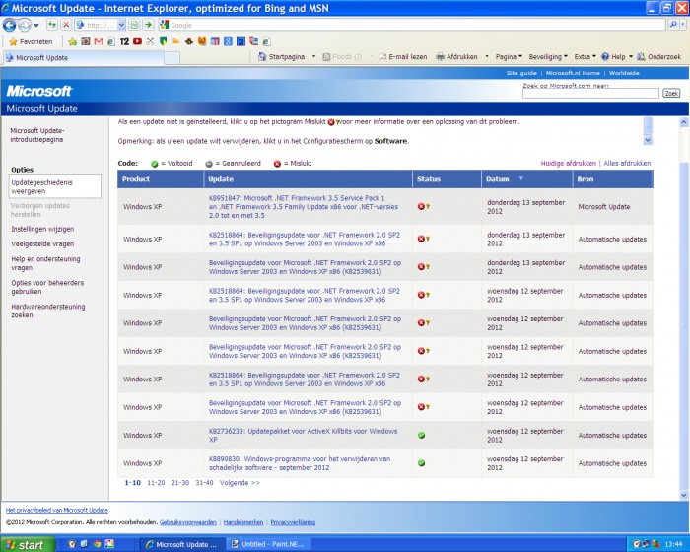Open Veelgestelde vragen in sidebar
The image size is (690, 552).
point(42,243)
